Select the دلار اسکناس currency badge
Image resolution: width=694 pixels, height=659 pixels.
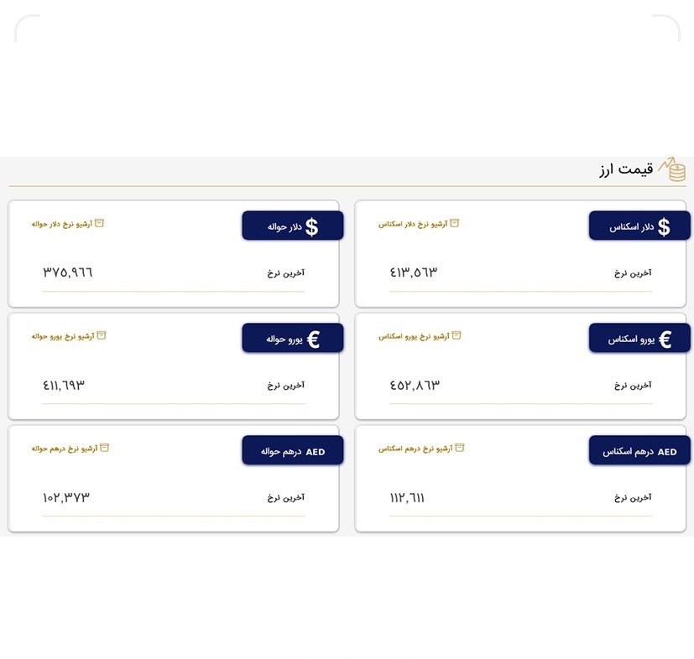point(639,225)
